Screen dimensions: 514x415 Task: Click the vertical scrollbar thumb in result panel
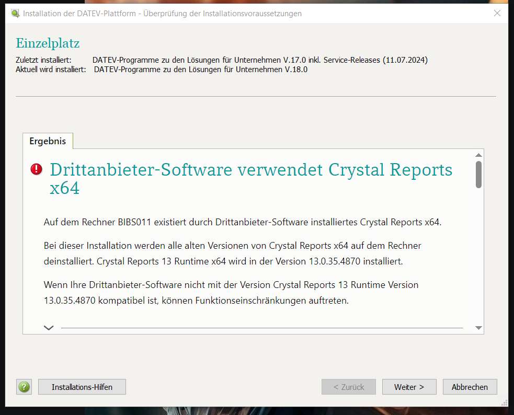(478, 175)
